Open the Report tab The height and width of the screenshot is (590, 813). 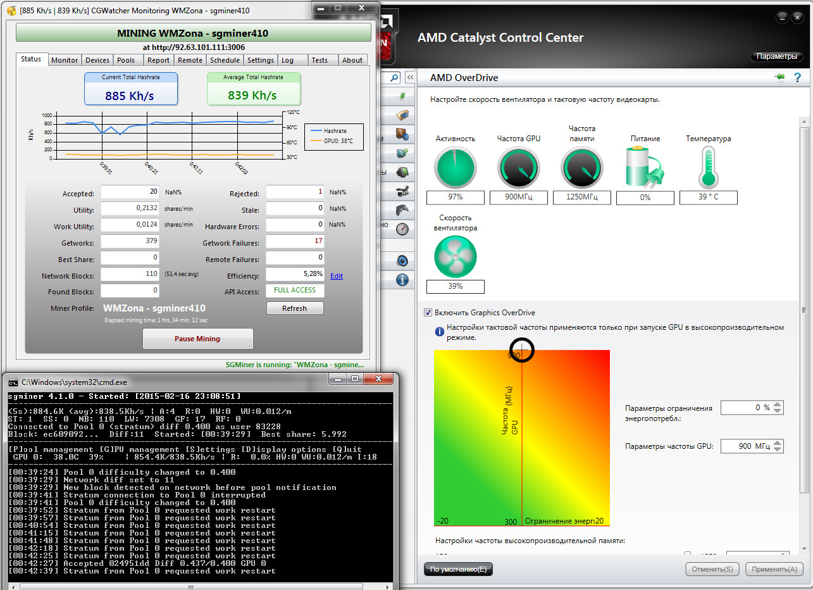click(158, 60)
